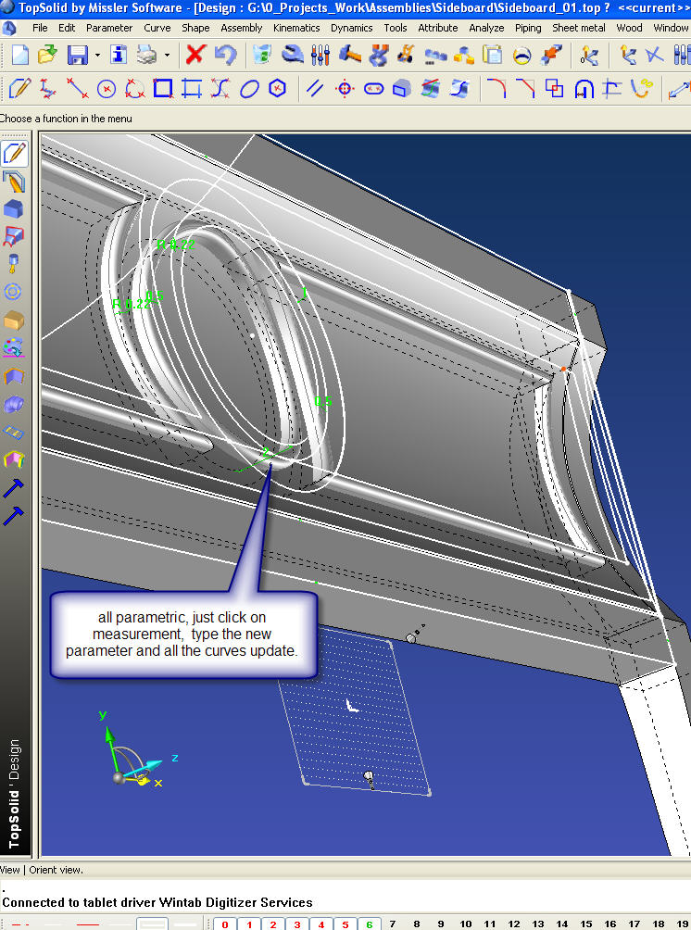Viewport: 691px width, 930px height.
Task: Click the red surface icon in left sidebar
Action: (x=14, y=236)
